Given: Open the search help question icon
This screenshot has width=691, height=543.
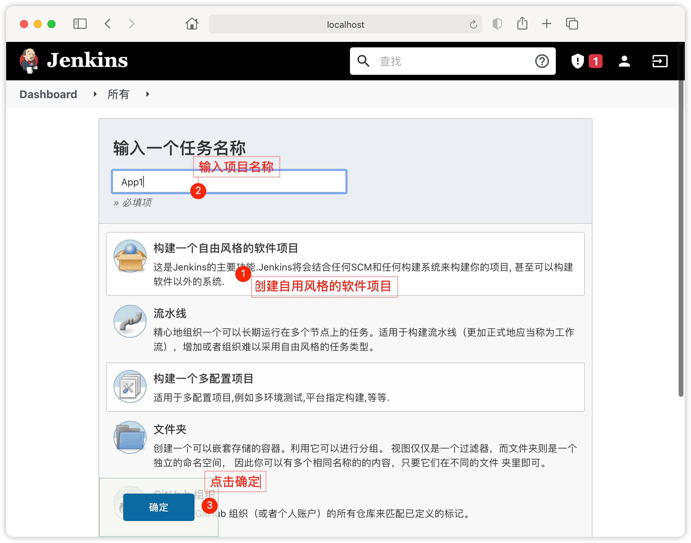Looking at the screenshot, I should tap(542, 61).
